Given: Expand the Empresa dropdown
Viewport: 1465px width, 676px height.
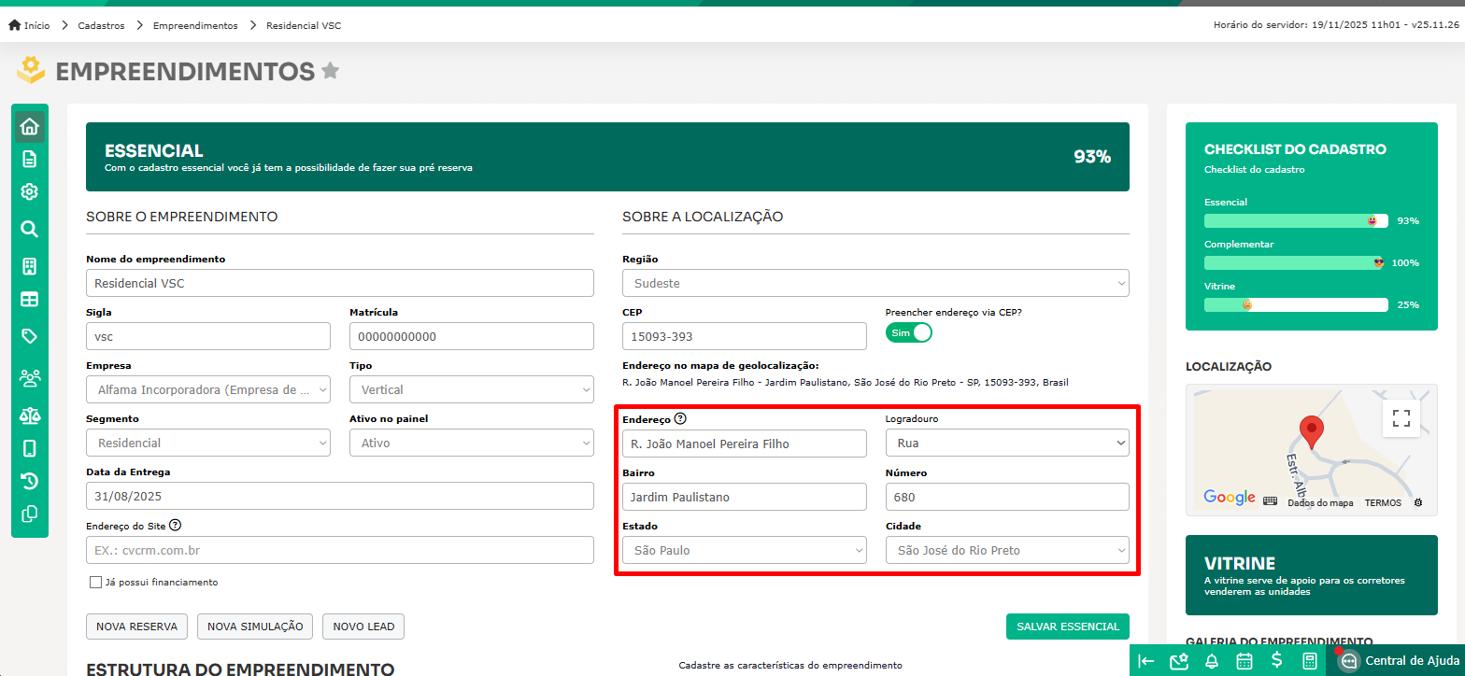Looking at the screenshot, I should coord(208,389).
